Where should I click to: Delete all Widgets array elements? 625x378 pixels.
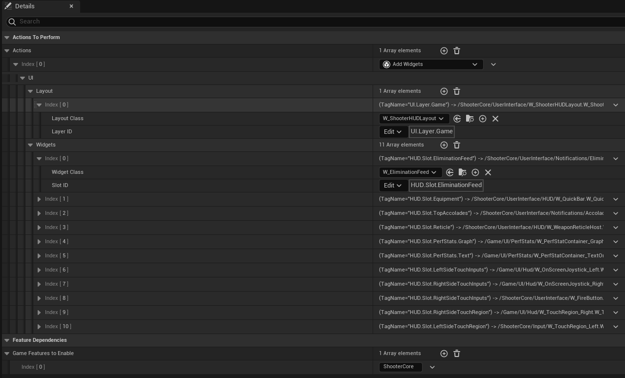pos(456,145)
